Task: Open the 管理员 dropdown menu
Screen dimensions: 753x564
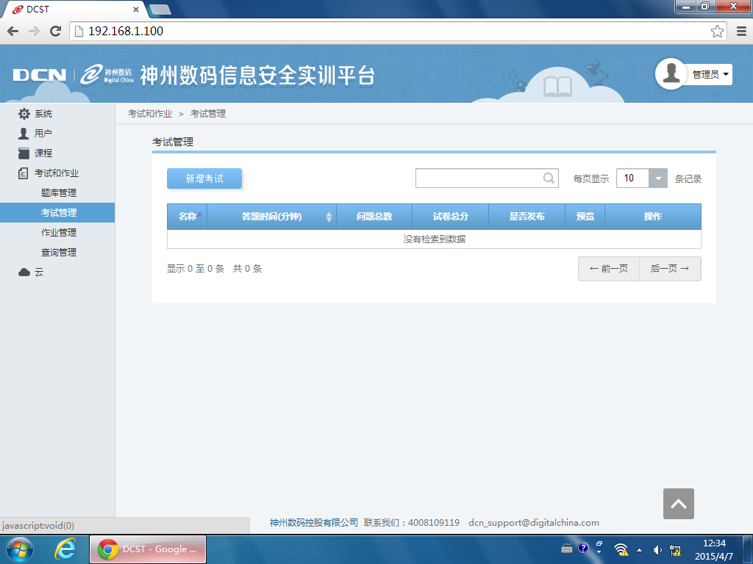Action: (710, 74)
